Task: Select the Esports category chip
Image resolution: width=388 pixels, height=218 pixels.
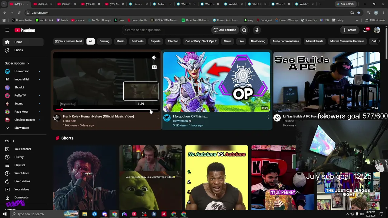Action: coord(156,41)
